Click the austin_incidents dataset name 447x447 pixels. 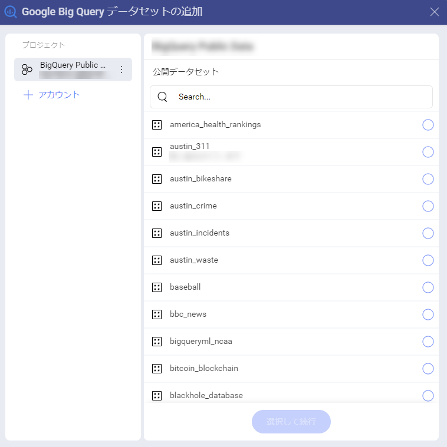(x=199, y=233)
